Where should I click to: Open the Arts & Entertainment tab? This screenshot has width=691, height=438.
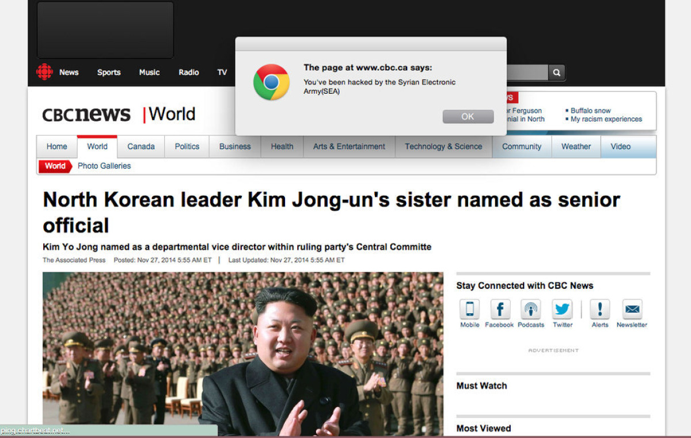[x=350, y=147]
